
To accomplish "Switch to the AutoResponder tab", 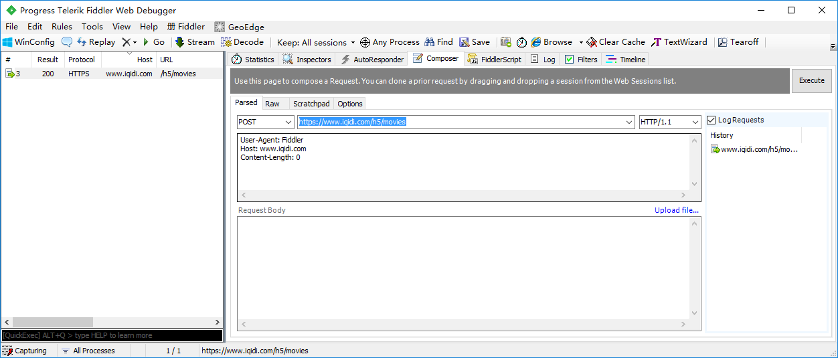I will click(372, 60).
